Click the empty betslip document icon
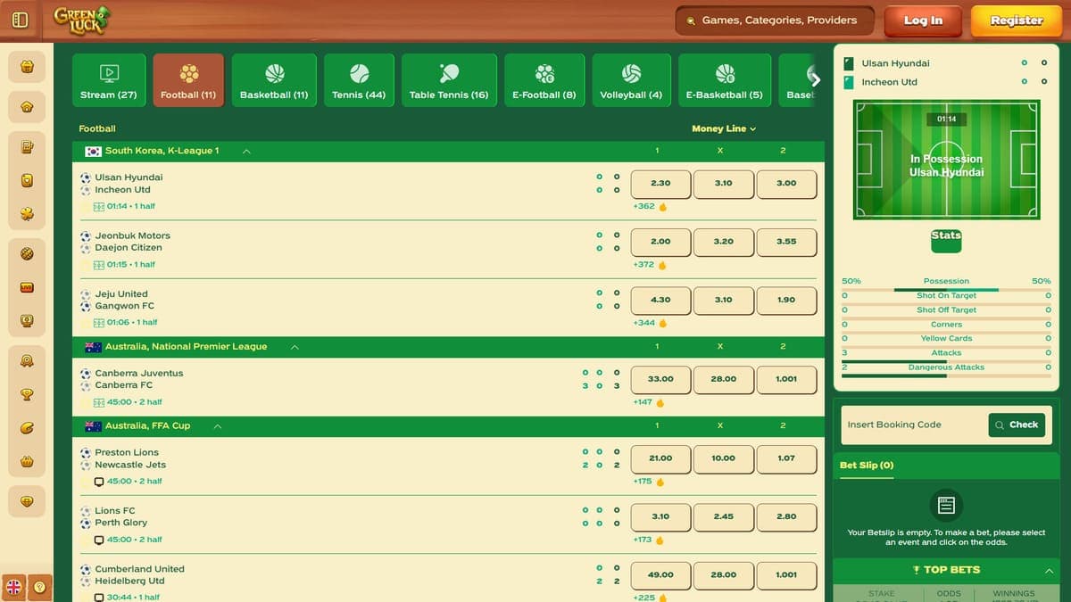Image resolution: width=1071 pixels, height=602 pixels. [946, 506]
